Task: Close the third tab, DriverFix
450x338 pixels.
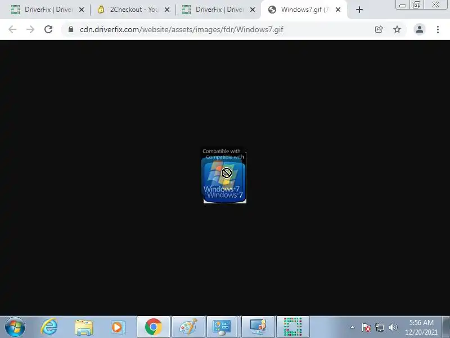Action: coord(253,10)
